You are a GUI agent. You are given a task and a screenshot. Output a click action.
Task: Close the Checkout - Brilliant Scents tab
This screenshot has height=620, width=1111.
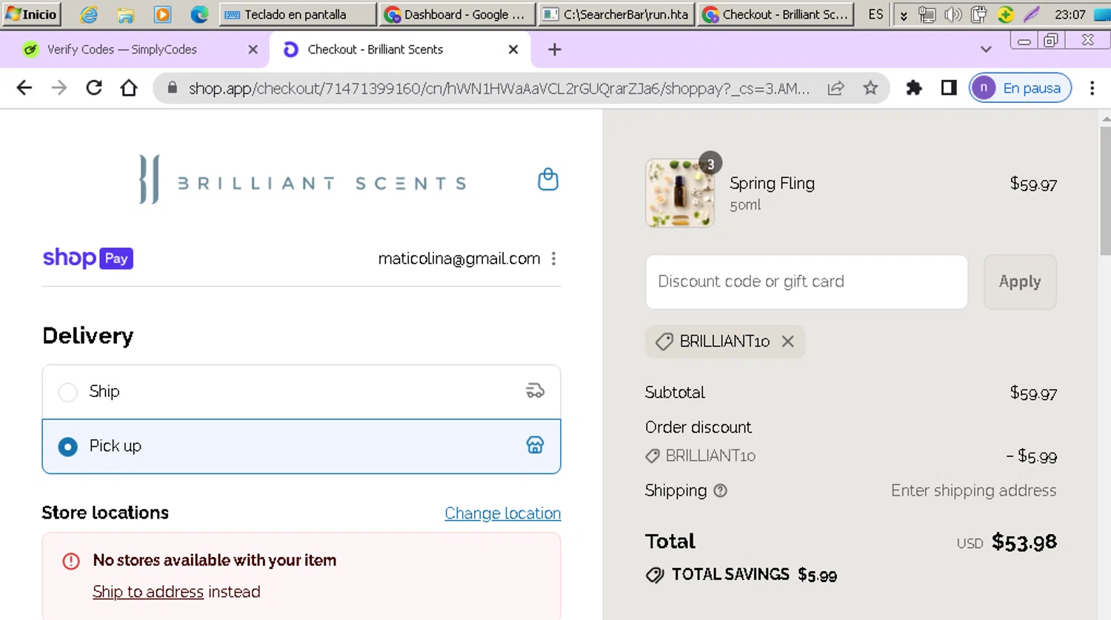click(x=513, y=50)
